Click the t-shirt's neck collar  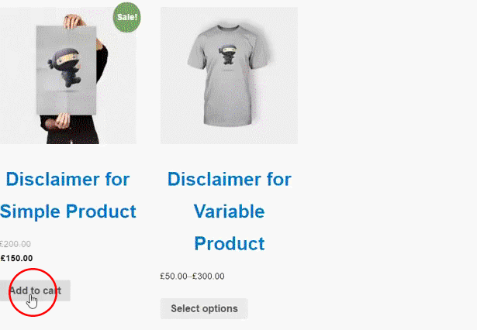pos(228,28)
